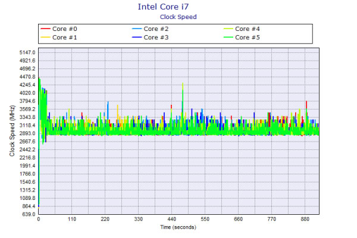Select the Core #1 legend label
Viewport: 357px width, 238px height.
coord(65,37)
